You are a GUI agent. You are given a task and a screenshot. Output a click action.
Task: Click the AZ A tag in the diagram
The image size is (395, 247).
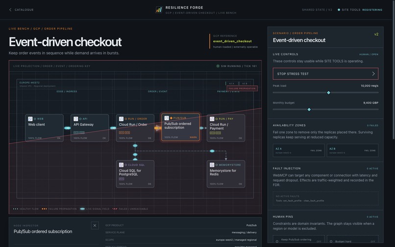[232, 83]
